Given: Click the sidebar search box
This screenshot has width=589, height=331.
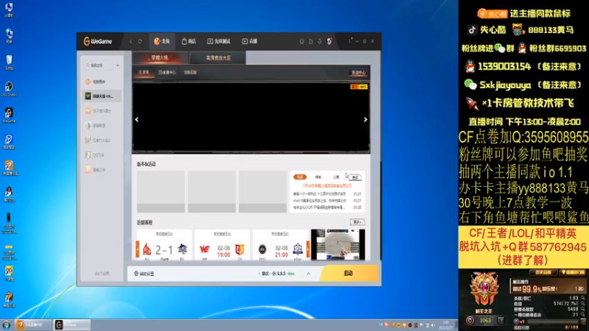Looking at the screenshot, I should [99, 65].
